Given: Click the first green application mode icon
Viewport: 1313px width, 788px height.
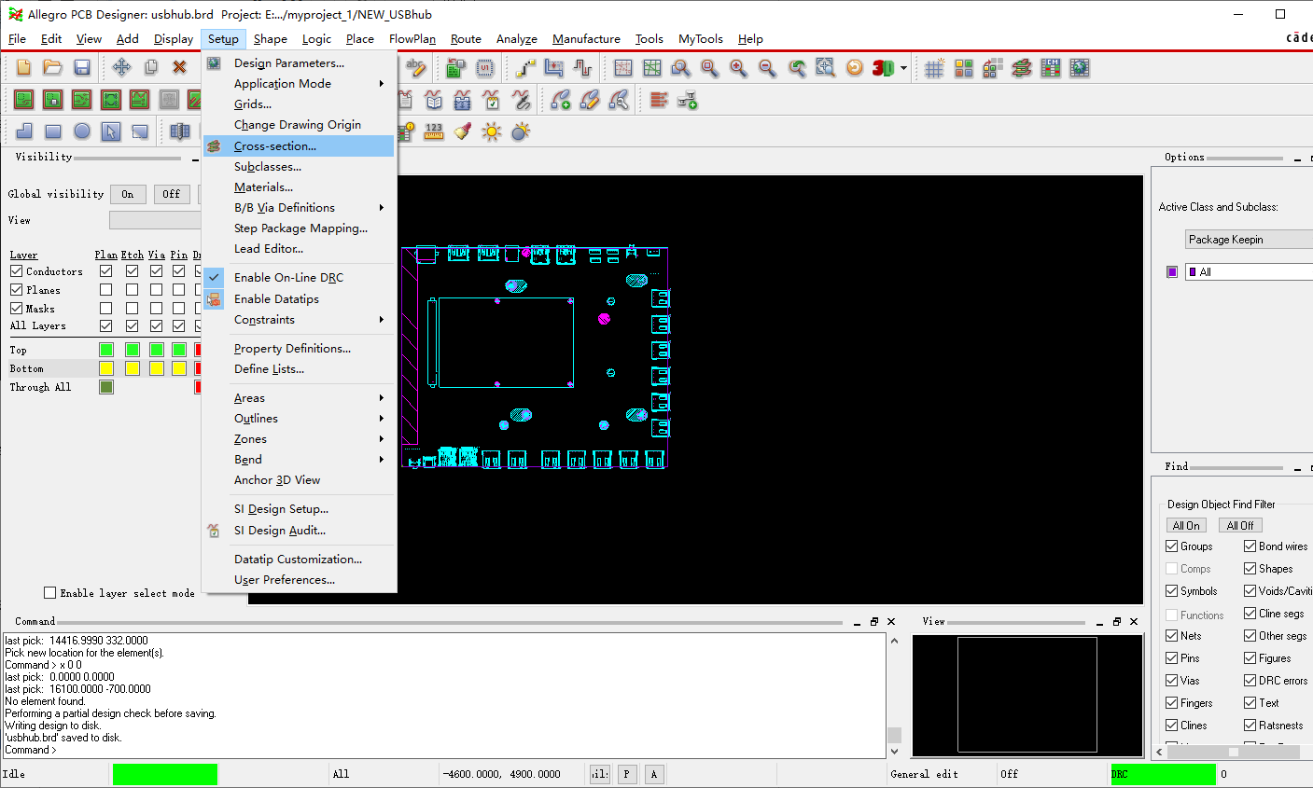Looking at the screenshot, I should pyautogui.click(x=24, y=100).
